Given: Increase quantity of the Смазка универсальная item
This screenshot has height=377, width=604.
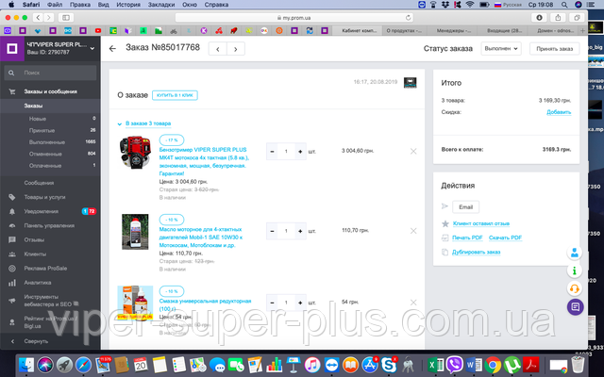Looking at the screenshot, I should [300, 303].
